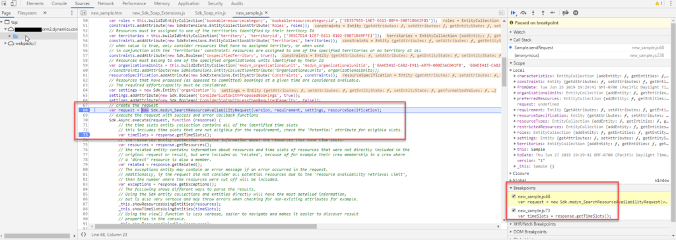Expand the webpack:// tree node
The height and width of the screenshot is (240, 676).
[5, 44]
